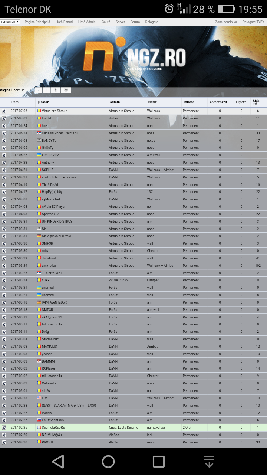Tap the Android home button
The height and width of the screenshot is (475, 267).
[108, 462]
